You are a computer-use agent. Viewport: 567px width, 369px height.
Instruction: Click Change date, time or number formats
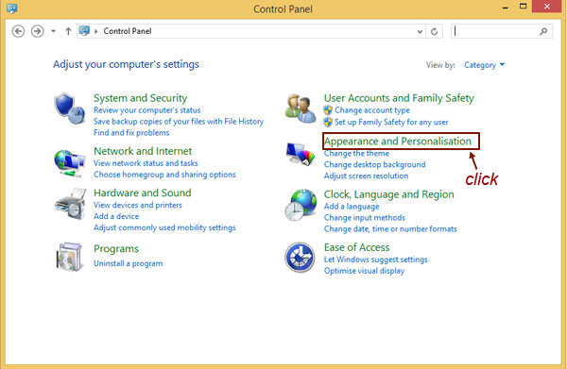(x=390, y=229)
